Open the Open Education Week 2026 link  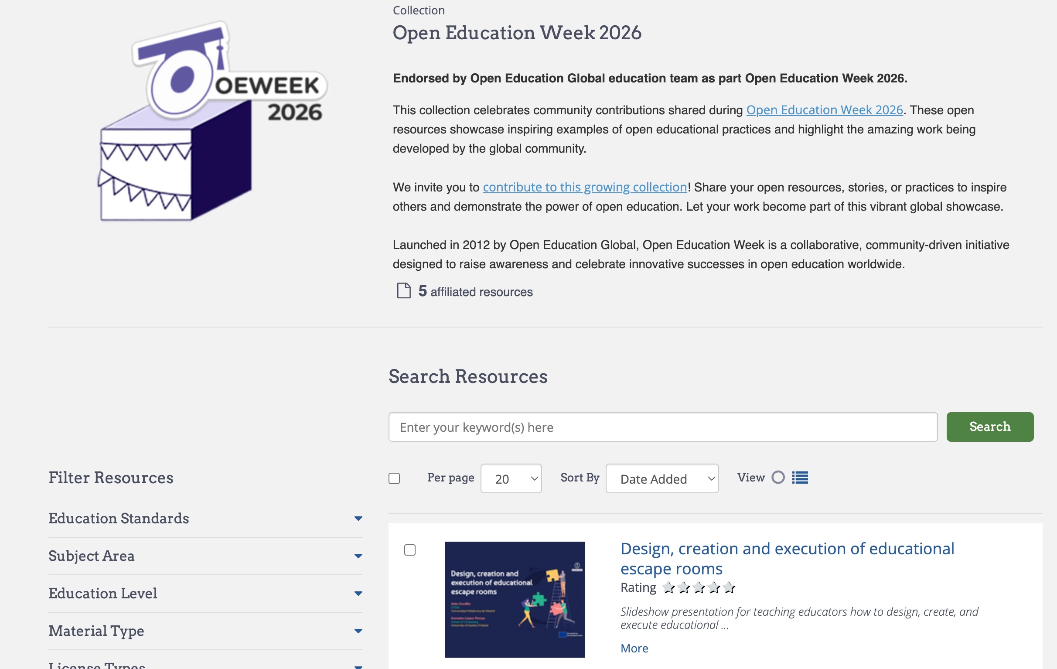824,110
